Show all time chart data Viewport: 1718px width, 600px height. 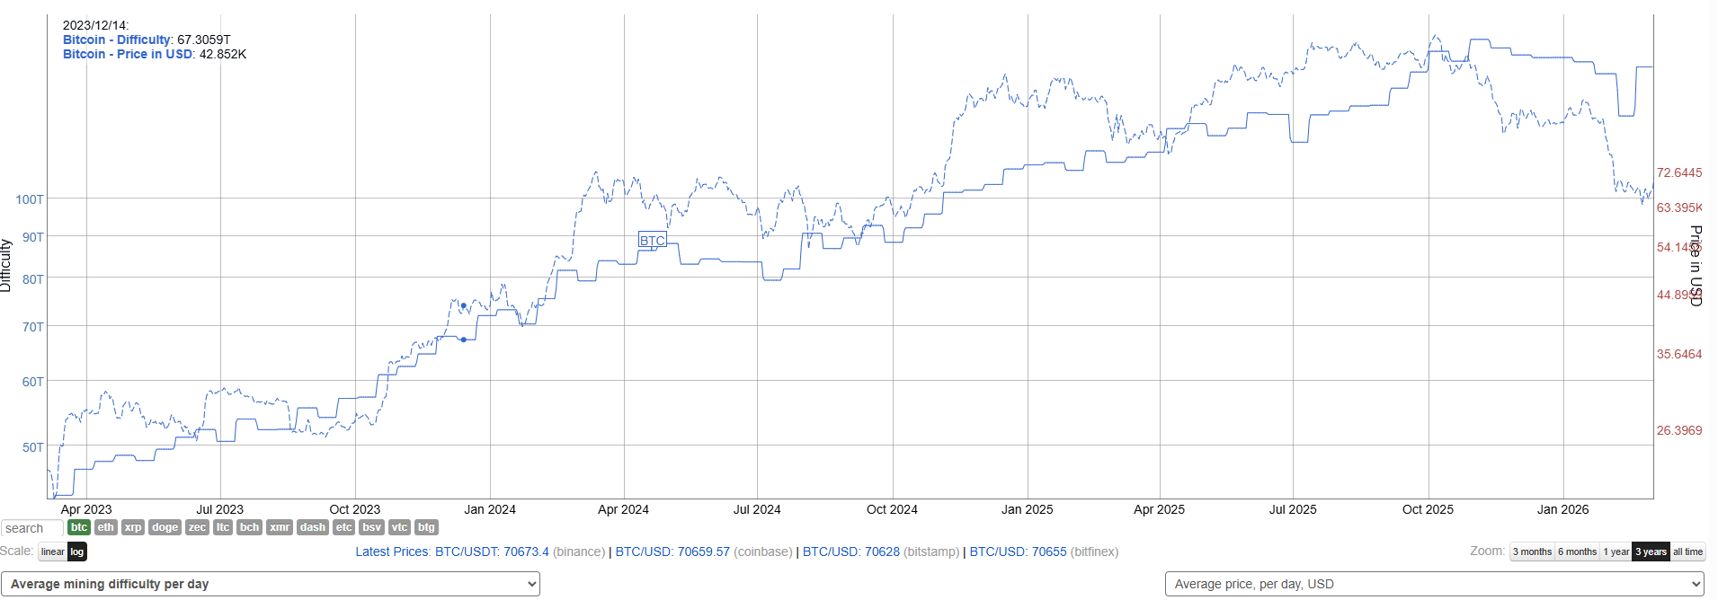click(x=1687, y=551)
